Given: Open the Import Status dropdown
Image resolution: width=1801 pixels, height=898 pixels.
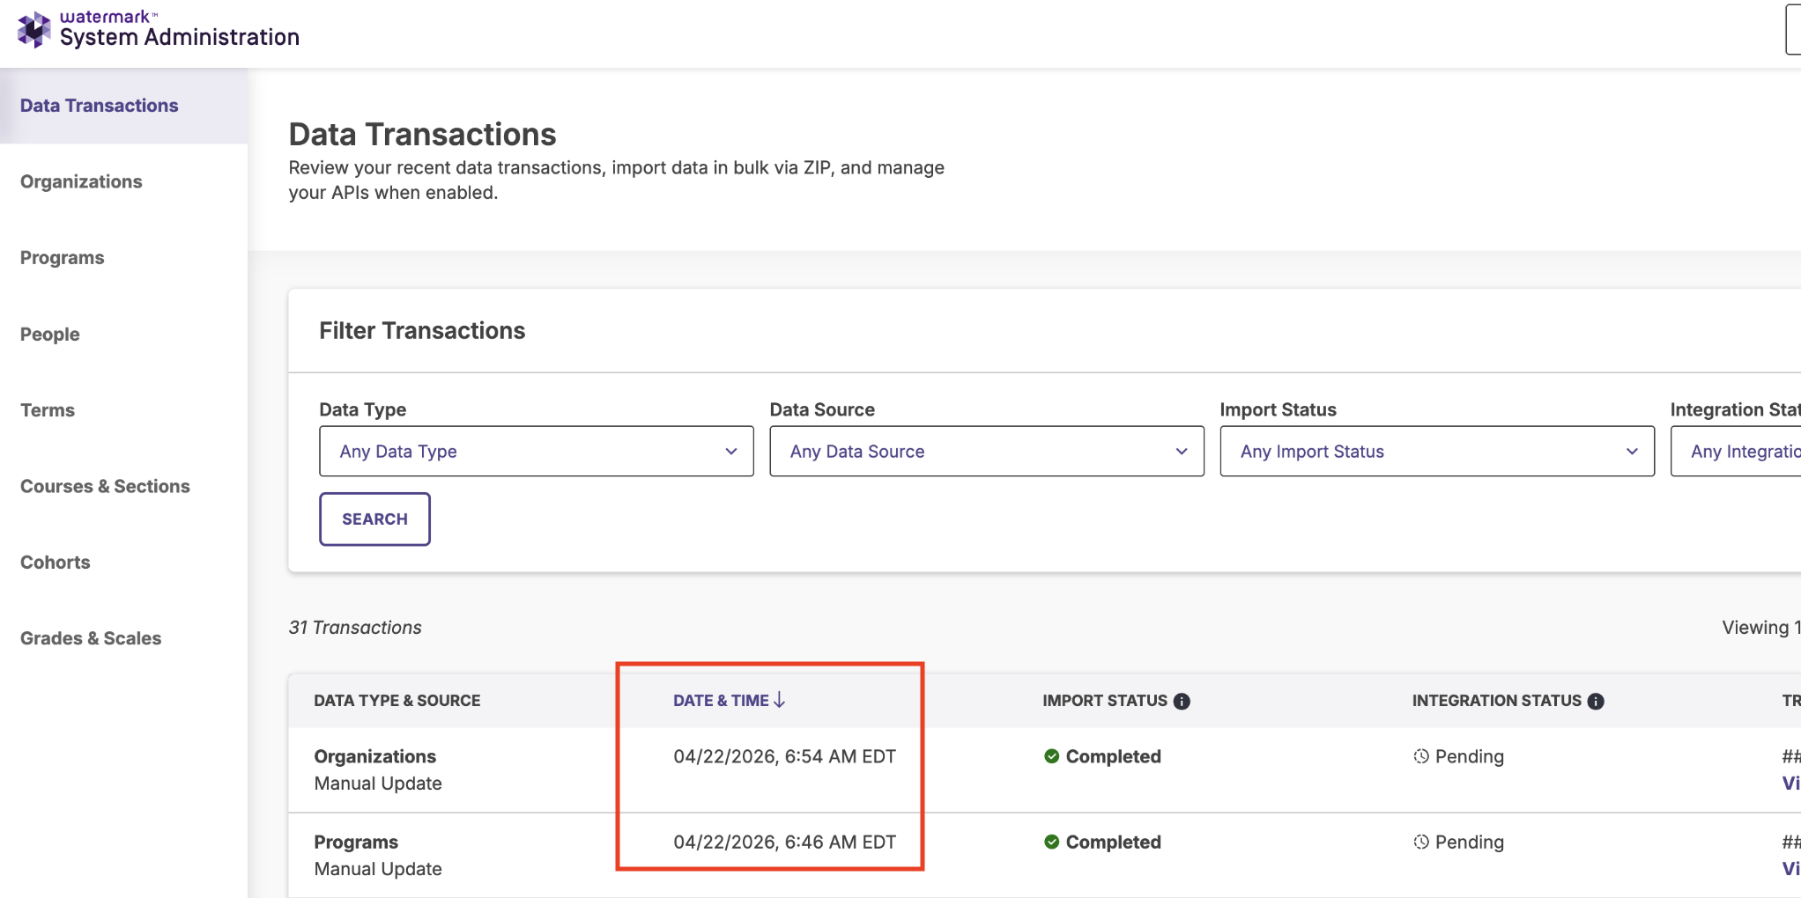Looking at the screenshot, I should tap(1436, 452).
